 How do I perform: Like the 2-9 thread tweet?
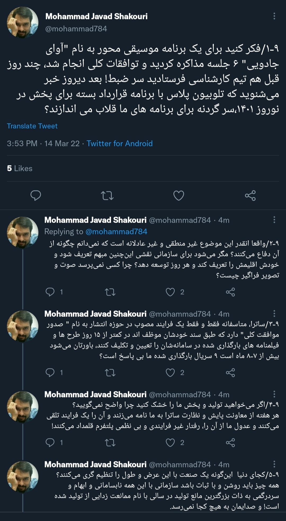[x=170, y=292]
